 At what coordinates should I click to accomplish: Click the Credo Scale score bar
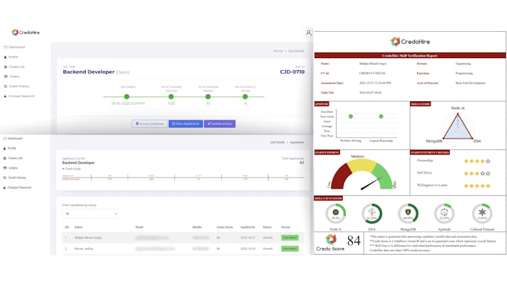point(183,178)
